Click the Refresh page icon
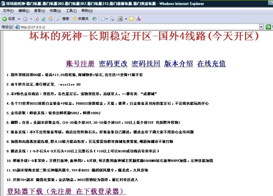Image resolution: width=273 pixels, height=196 pixels. [x=43, y=19]
